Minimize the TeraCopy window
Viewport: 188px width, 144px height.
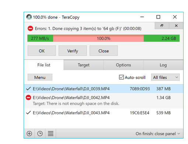(142, 17)
